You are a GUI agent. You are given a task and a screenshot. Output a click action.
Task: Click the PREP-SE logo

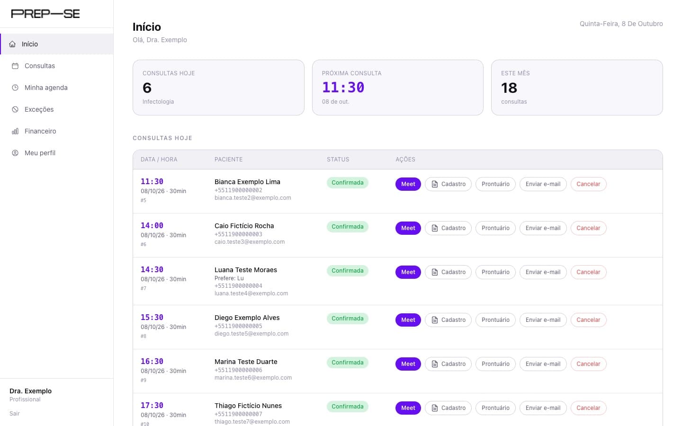coord(45,14)
